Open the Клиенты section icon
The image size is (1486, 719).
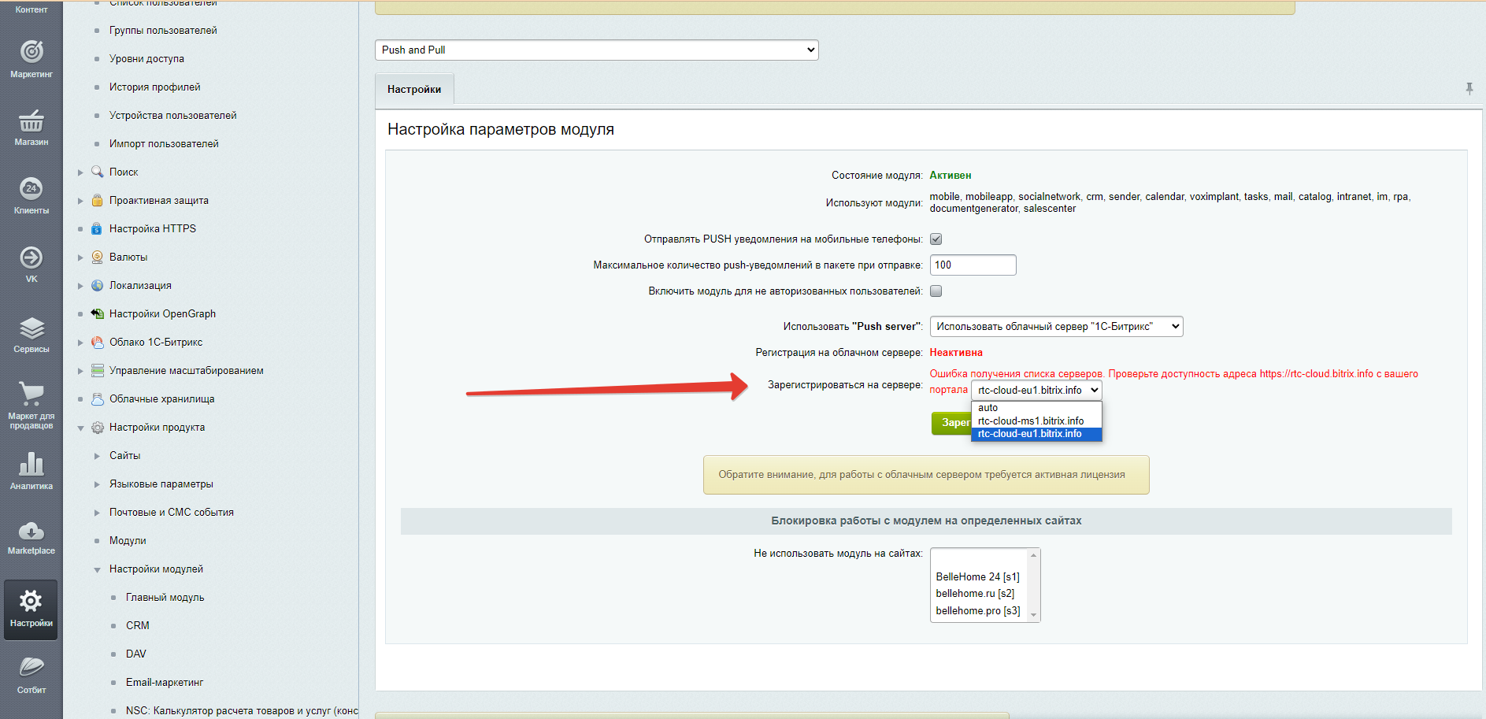[31, 189]
